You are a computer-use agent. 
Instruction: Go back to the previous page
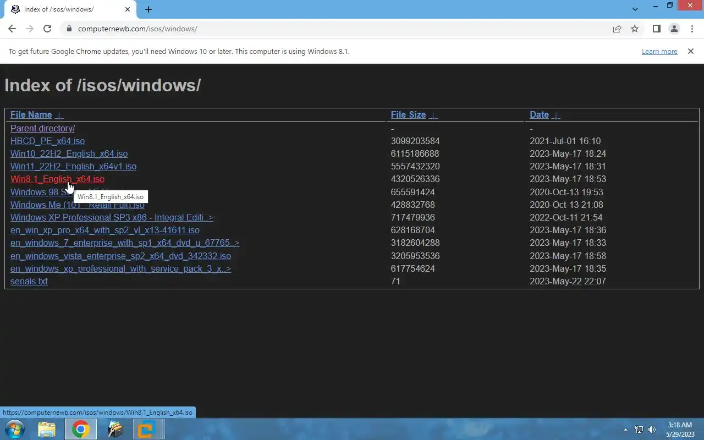pos(12,29)
